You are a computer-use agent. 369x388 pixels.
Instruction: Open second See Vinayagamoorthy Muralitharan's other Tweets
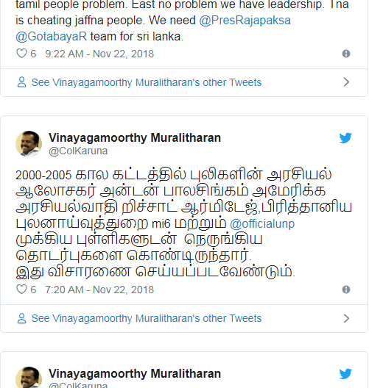pyautogui.click(x=147, y=318)
